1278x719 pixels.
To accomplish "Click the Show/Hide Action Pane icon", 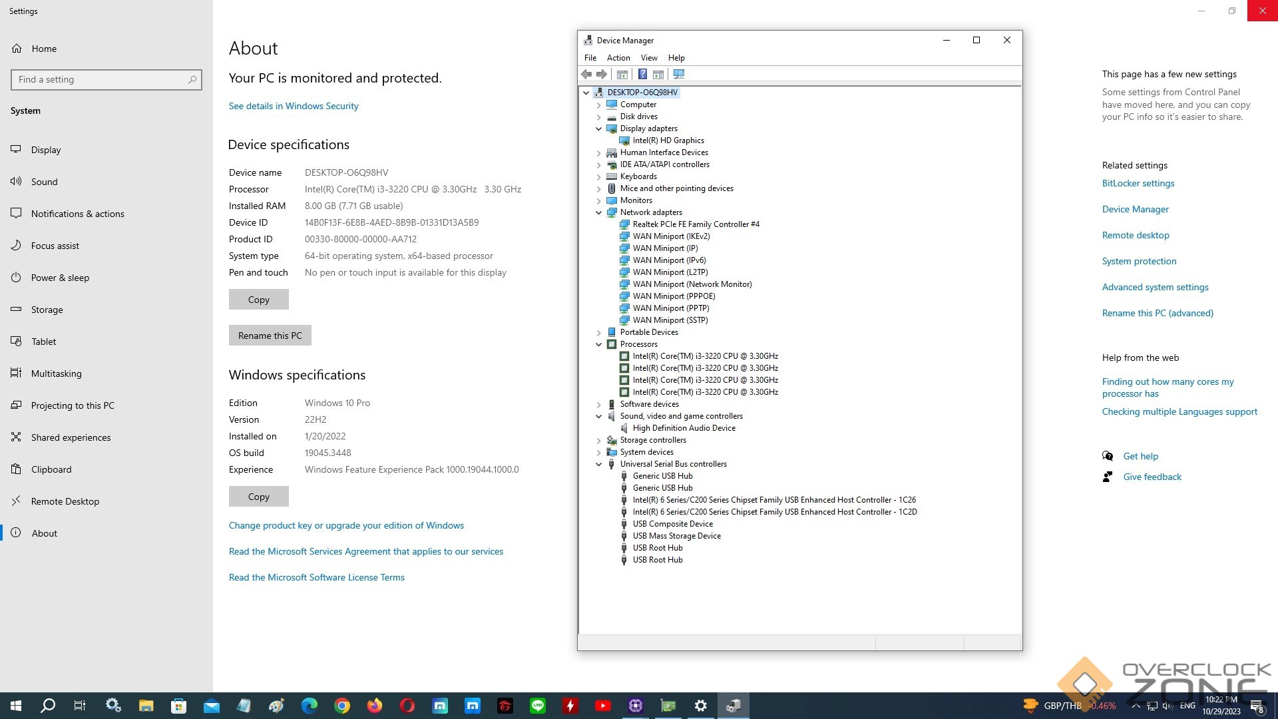I will 658,74.
